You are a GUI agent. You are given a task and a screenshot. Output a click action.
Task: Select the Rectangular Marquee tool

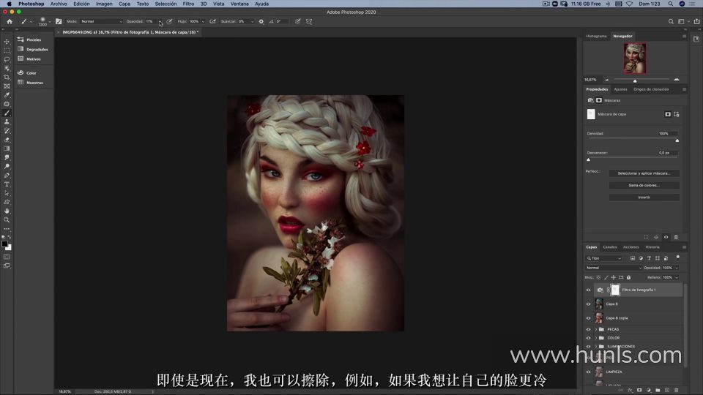[x=7, y=50]
